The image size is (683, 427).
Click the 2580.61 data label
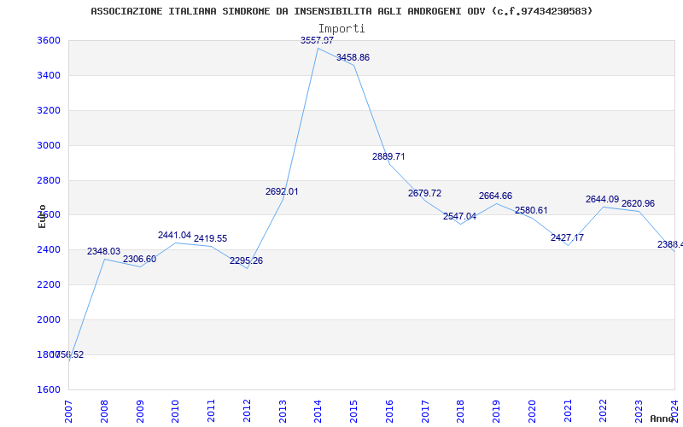tap(531, 210)
